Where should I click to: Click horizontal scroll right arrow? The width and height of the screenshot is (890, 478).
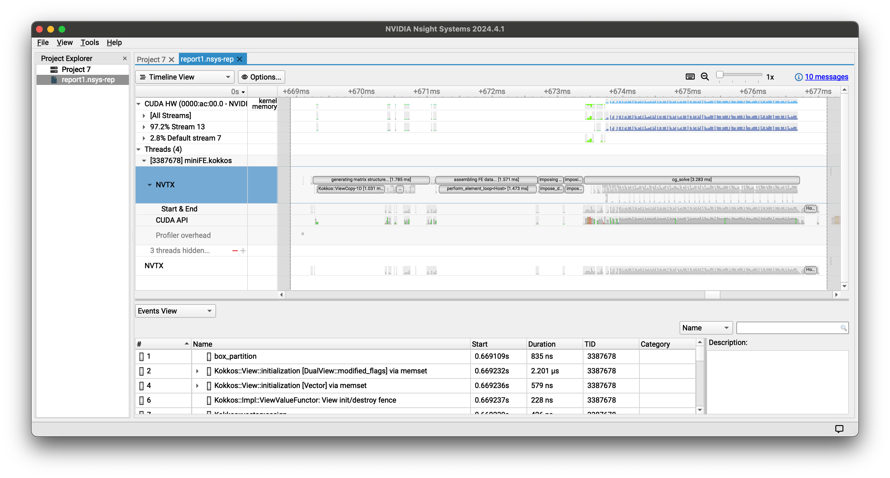pos(837,295)
